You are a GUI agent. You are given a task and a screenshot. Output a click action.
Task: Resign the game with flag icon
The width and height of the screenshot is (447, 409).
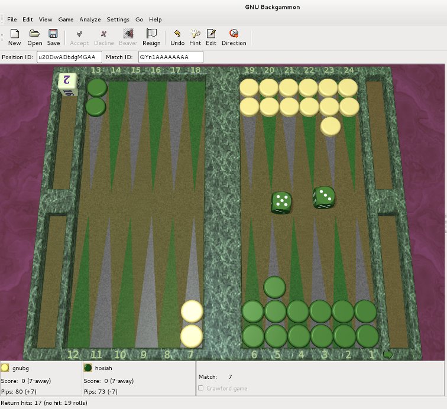coord(151,37)
